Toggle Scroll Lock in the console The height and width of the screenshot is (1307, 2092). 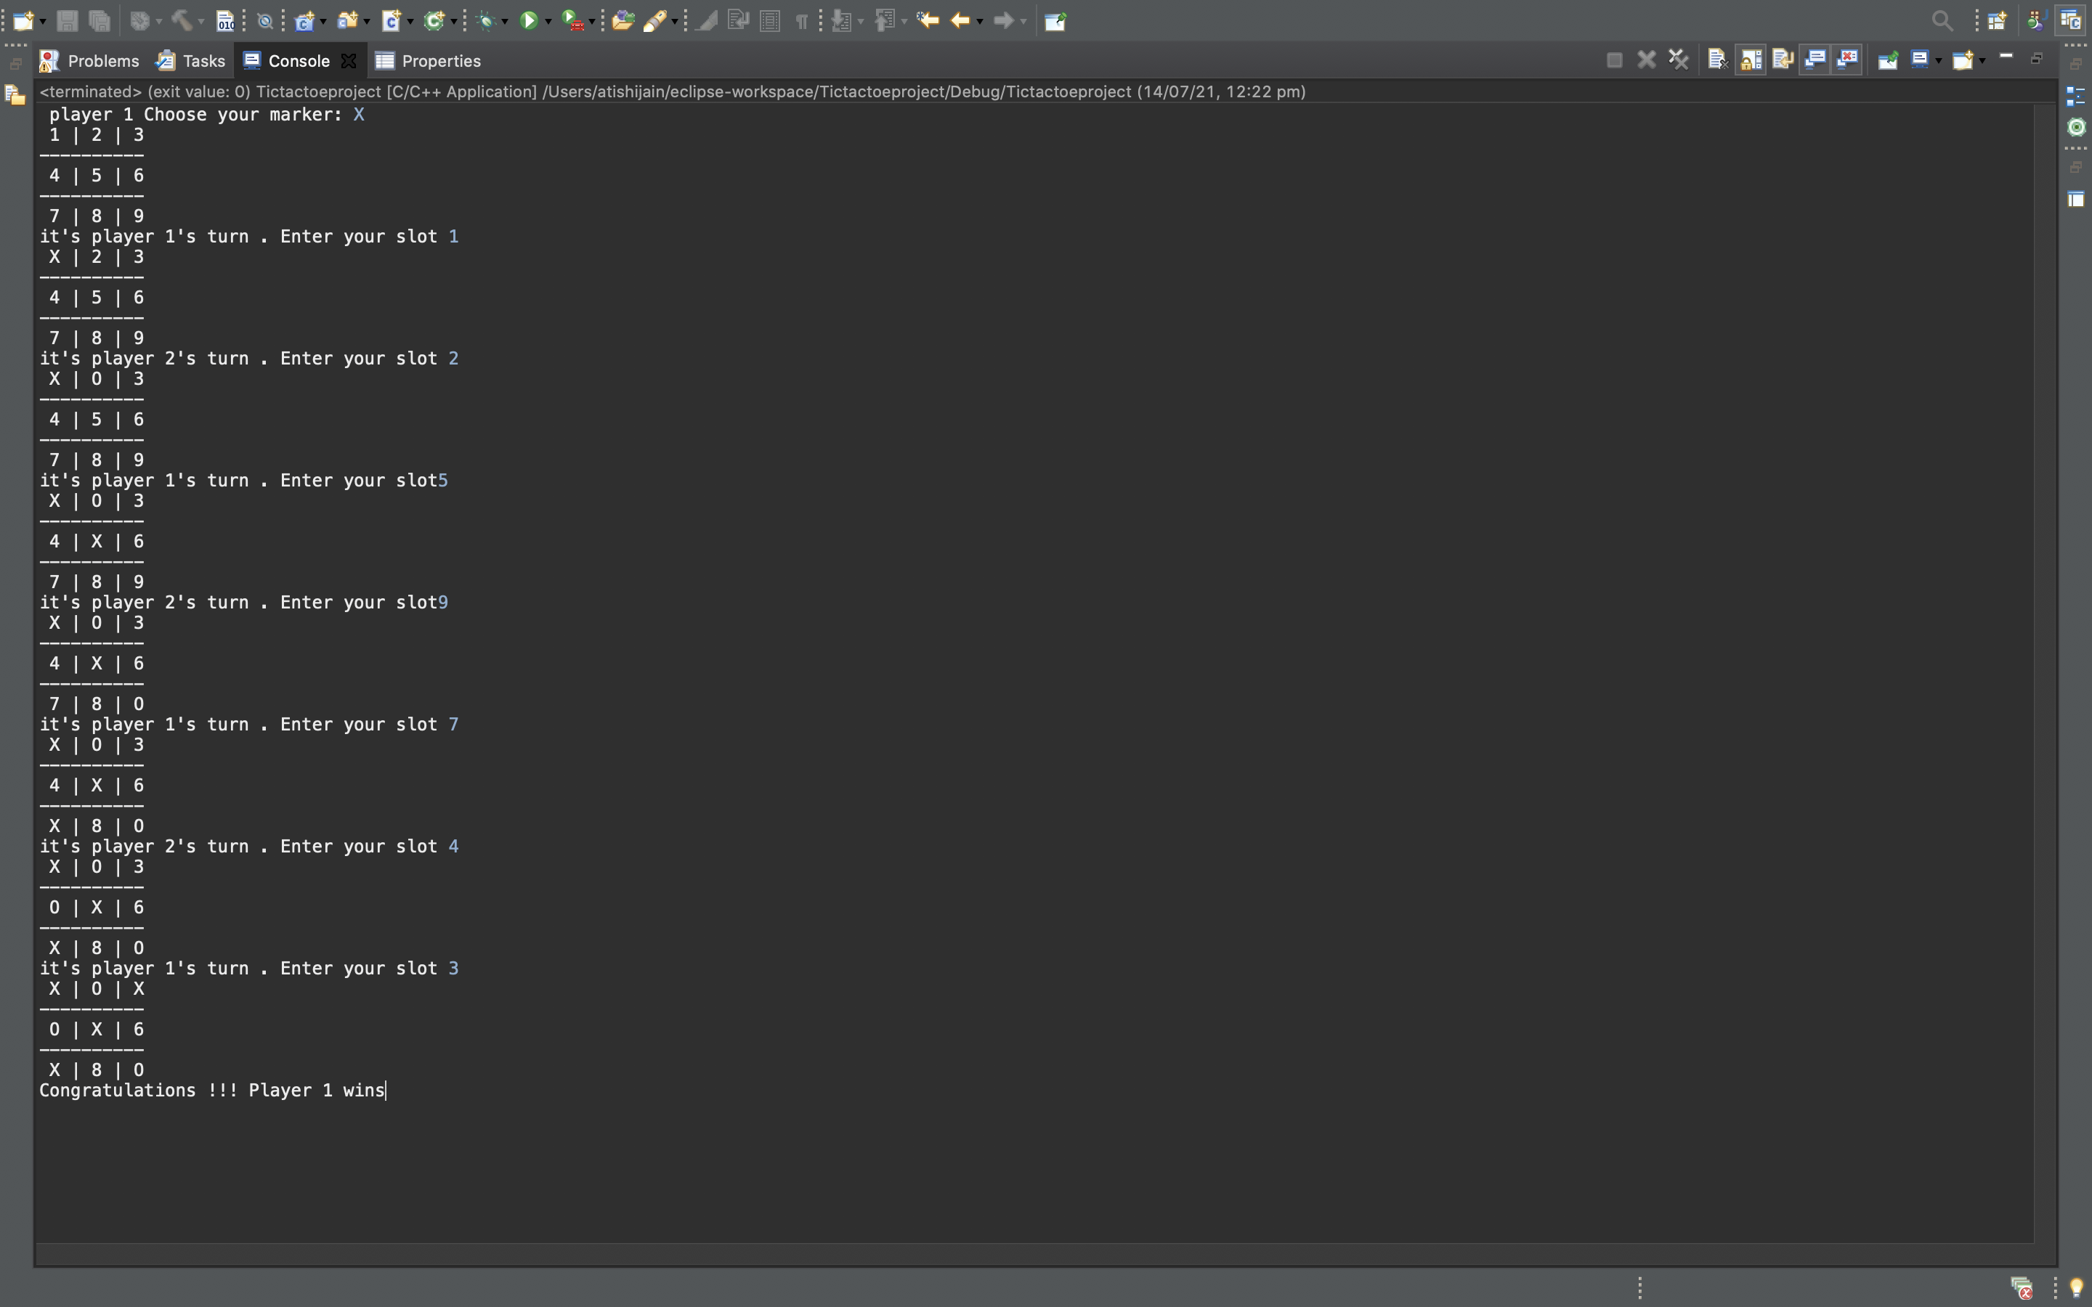pyautogui.click(x=1752, y=60)
